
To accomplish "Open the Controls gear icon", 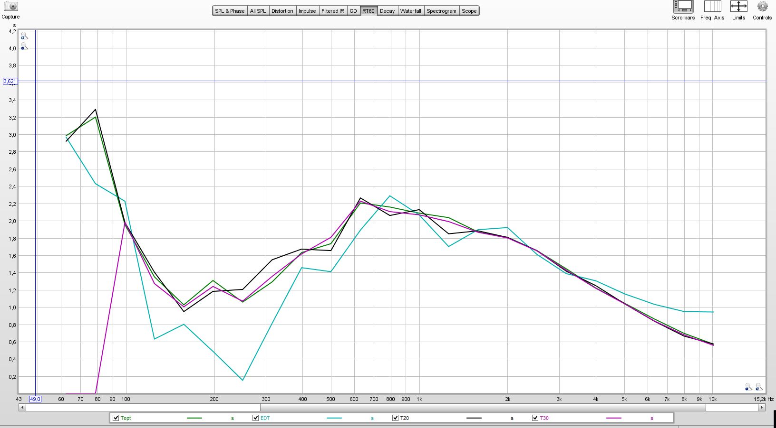I will (x=762, y=6).
